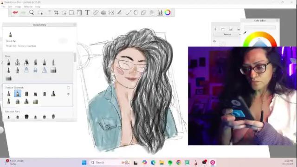
Task: Open Spotify from taskbar
Action: 170,162
